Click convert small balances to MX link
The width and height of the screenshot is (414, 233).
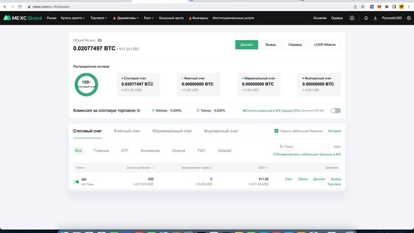(307, 154)
